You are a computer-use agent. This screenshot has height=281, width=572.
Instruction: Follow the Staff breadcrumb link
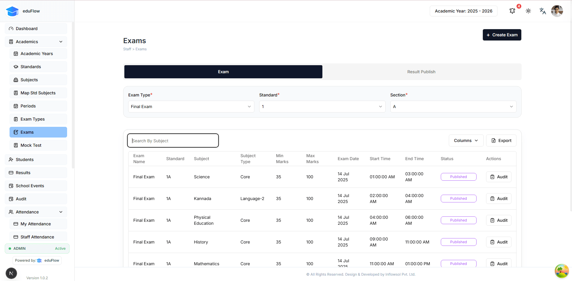coord(127,49)
